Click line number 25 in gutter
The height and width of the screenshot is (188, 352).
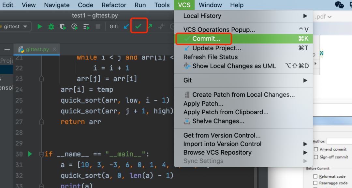19,100
